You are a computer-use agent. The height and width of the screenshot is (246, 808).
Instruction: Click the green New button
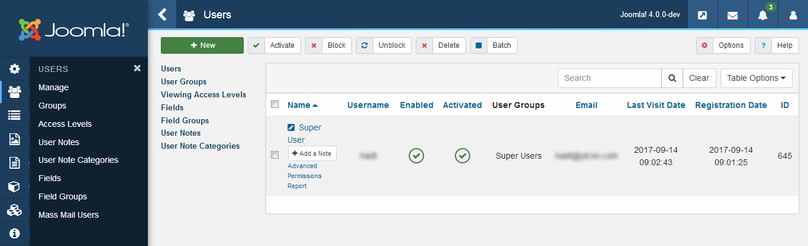click(x=202, y=45)
